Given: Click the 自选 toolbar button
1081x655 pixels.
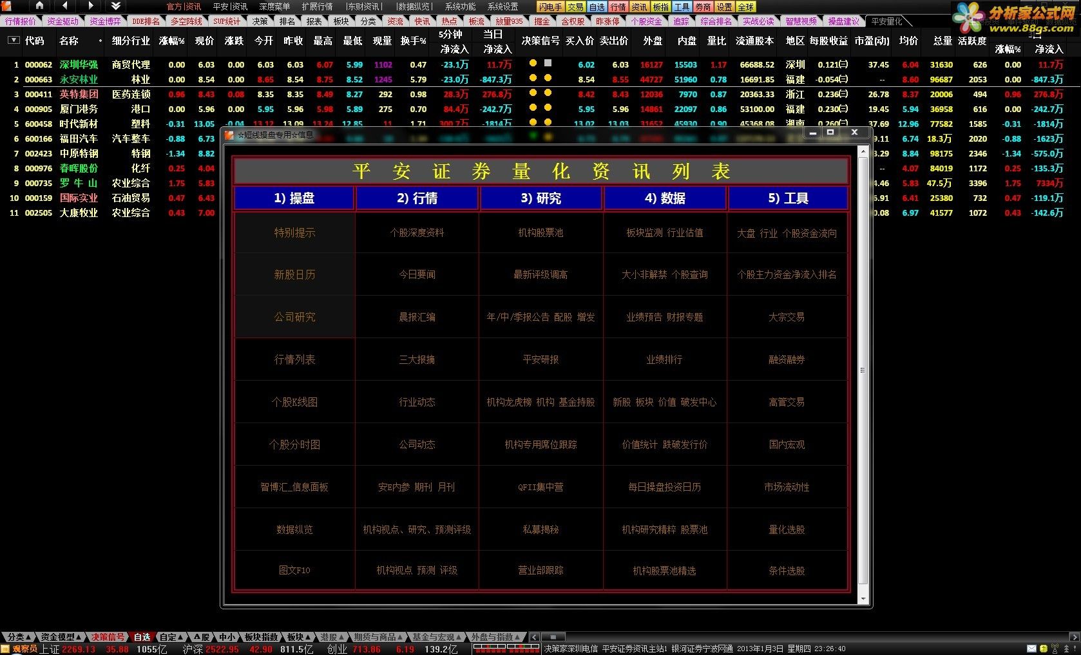Looking at the screenshot, I should [597, 6].
